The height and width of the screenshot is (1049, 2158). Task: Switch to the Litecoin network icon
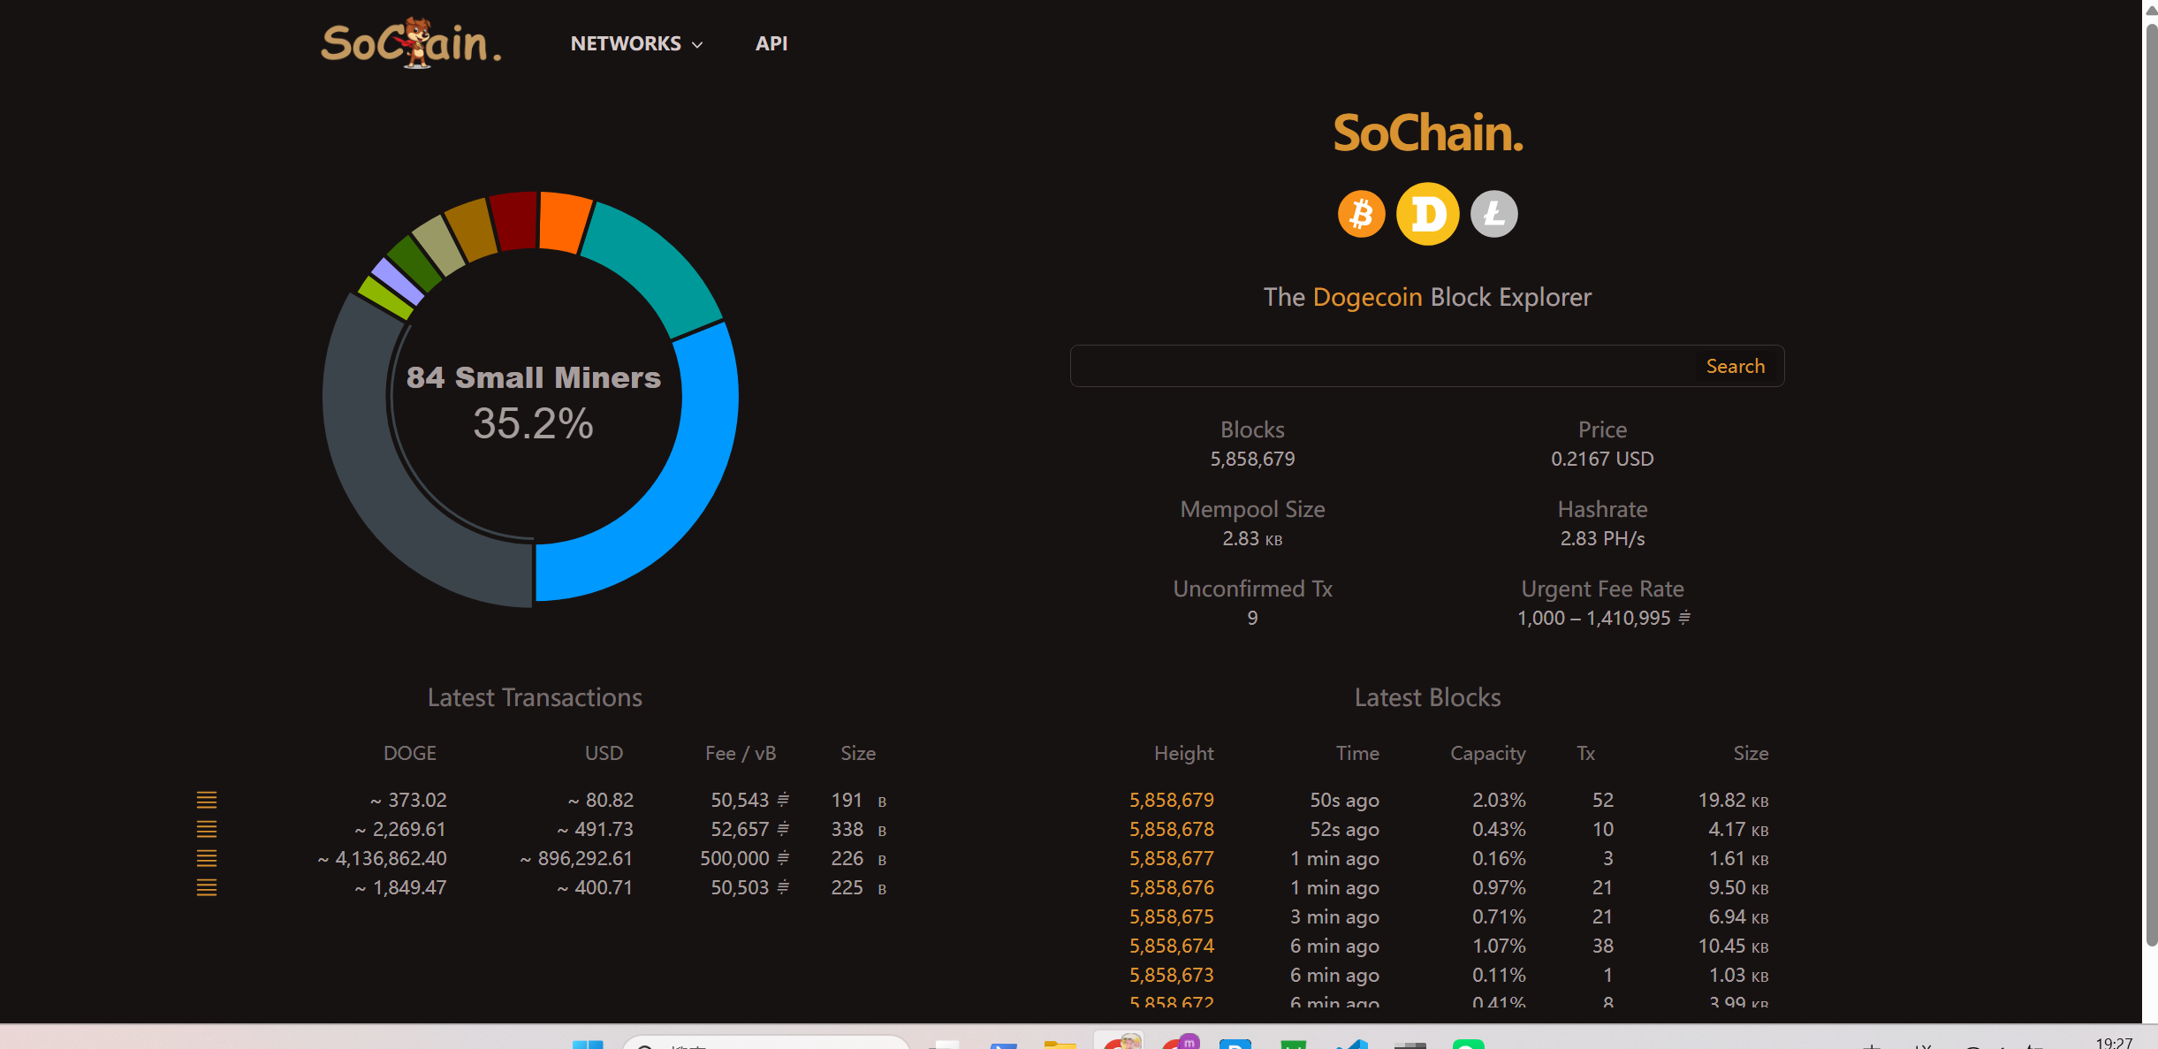click(x=1493, y=214)
